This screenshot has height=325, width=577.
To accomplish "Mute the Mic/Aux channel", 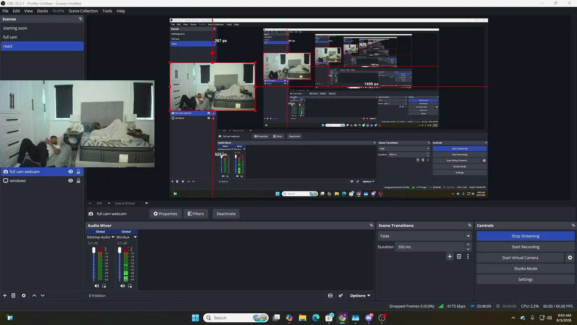I will [x=122, y=286].
